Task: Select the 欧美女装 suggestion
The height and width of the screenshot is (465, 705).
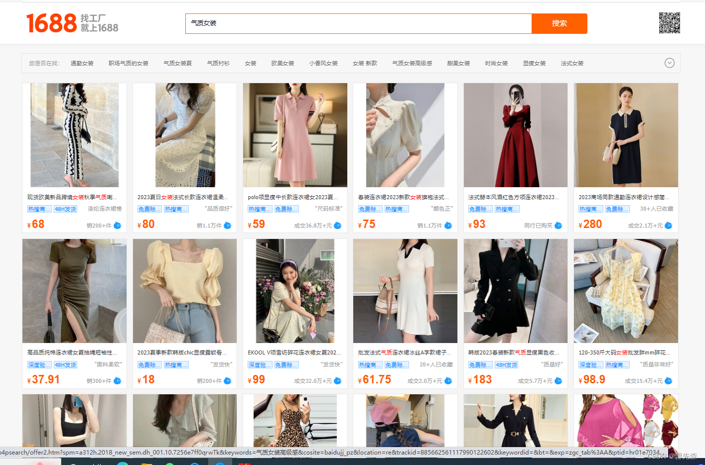Action: (282, 63)
